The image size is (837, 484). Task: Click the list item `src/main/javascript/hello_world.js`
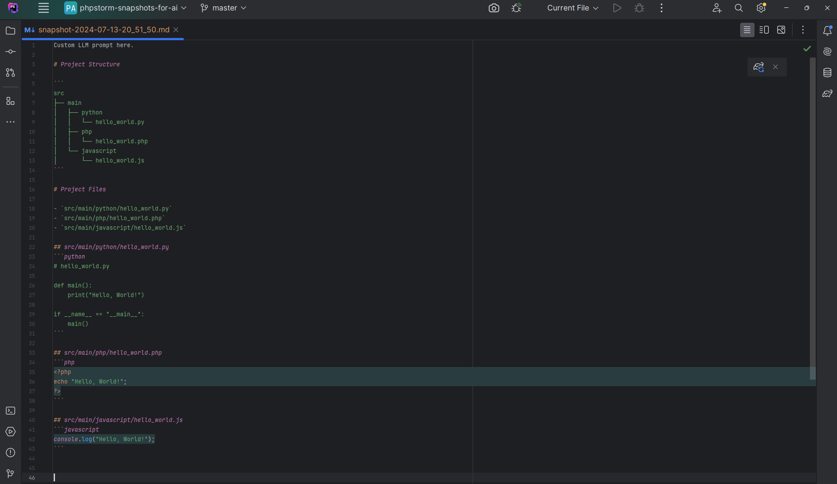point(120,228)
